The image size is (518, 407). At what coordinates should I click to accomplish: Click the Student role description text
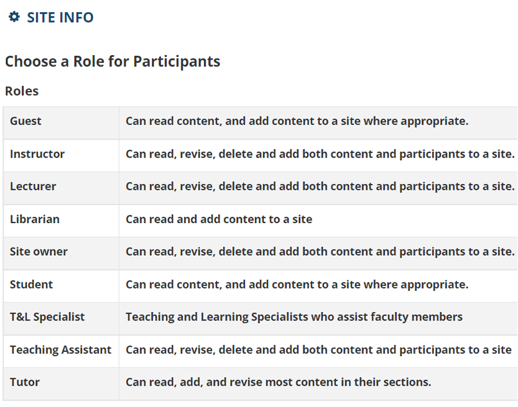(x=297, y=285)
